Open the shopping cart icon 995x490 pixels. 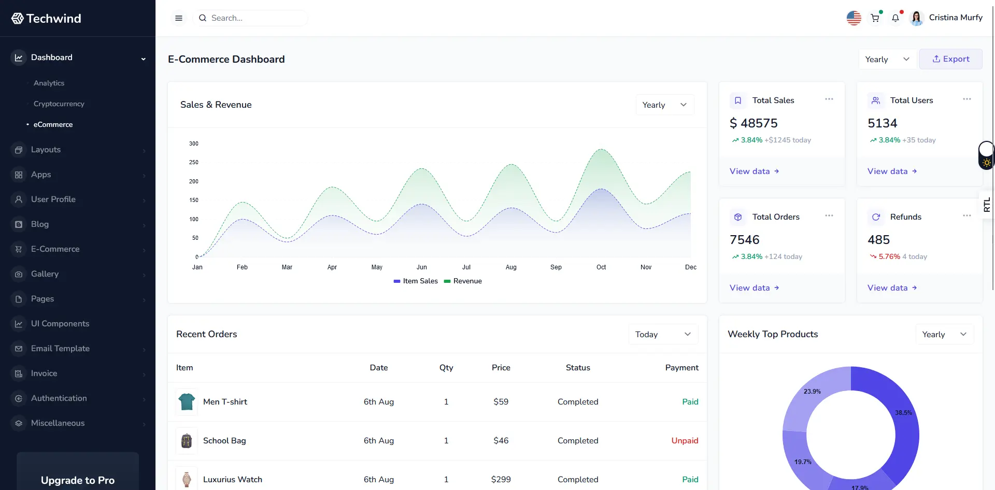tap(875, 18)
